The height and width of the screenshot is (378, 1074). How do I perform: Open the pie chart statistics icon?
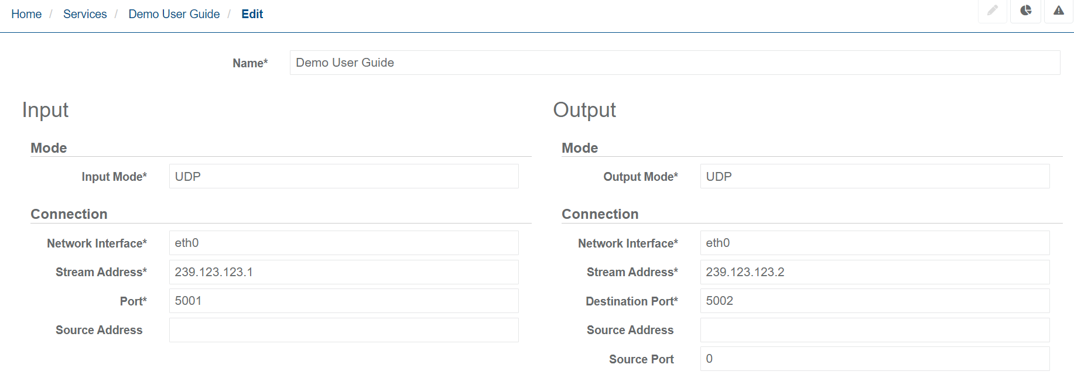(x=1025, y=11)
